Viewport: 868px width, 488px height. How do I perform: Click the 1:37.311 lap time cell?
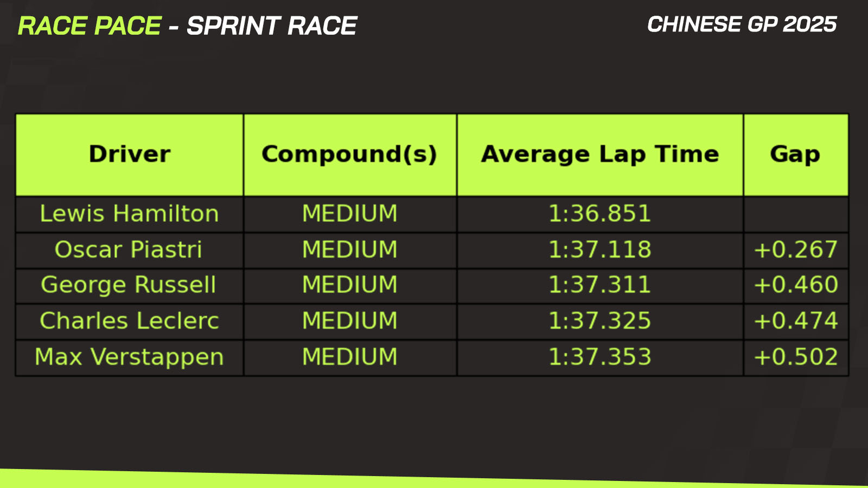click(x=600, y=286)
